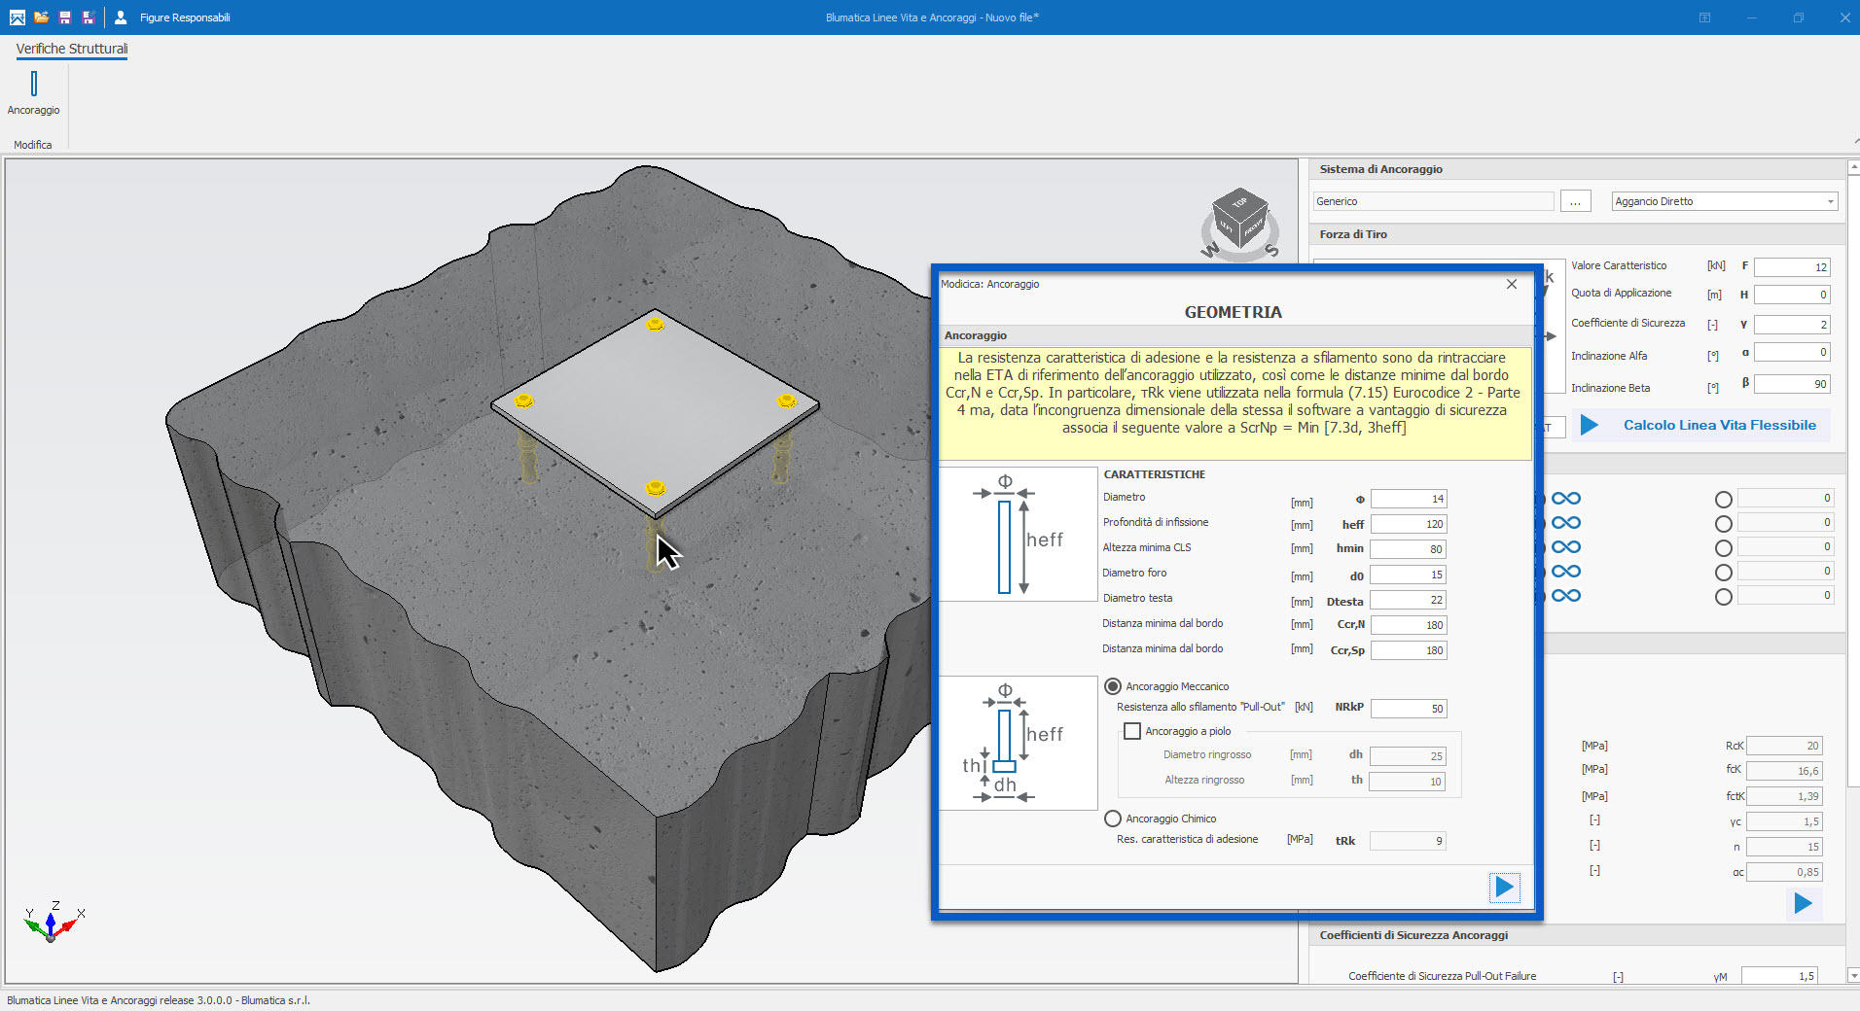Select Ancoraggio Chimico radio button
1860x1011 pixels.
point(1113,819)
